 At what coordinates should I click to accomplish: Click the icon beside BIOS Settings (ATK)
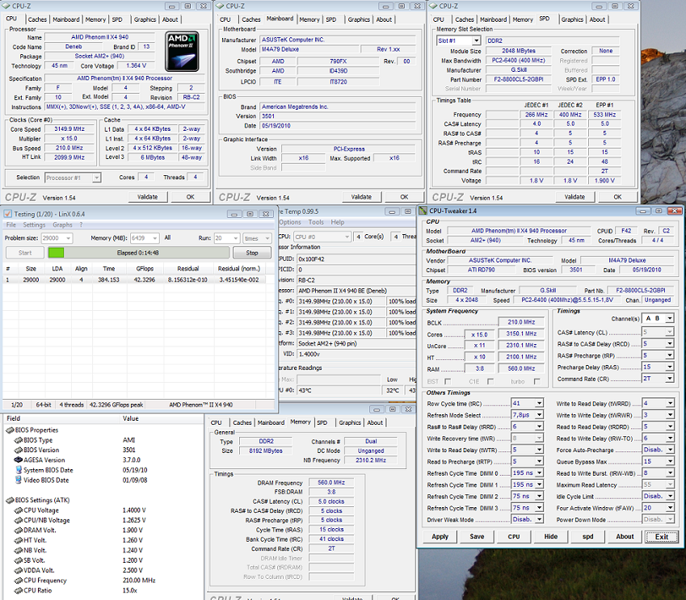tap(10, 501)
